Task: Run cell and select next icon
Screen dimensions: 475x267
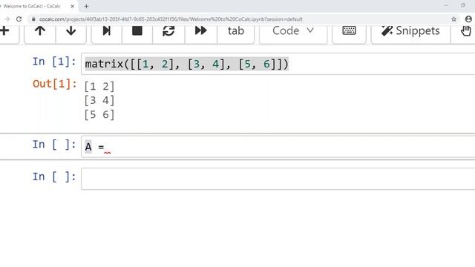Action: click(107, 31)
